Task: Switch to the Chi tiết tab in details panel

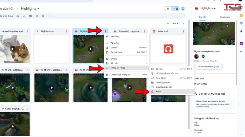Action: (x=202, y=17)
